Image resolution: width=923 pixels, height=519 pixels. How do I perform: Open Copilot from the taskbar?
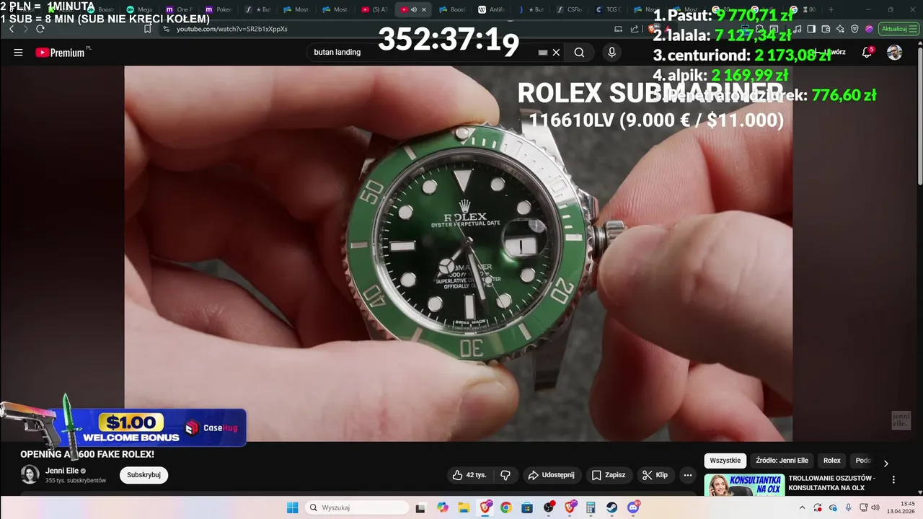click(x=442, y=507)
